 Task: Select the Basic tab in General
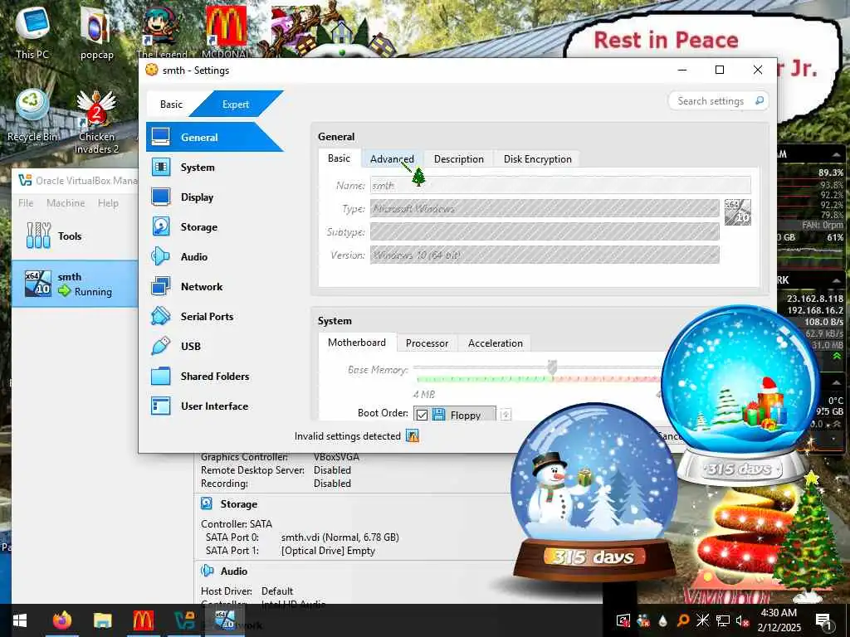(x=339, y=158)
